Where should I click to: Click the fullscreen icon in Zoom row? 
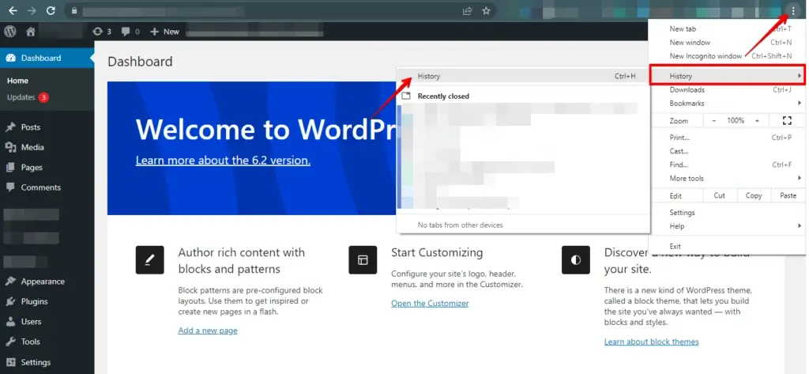787,120
